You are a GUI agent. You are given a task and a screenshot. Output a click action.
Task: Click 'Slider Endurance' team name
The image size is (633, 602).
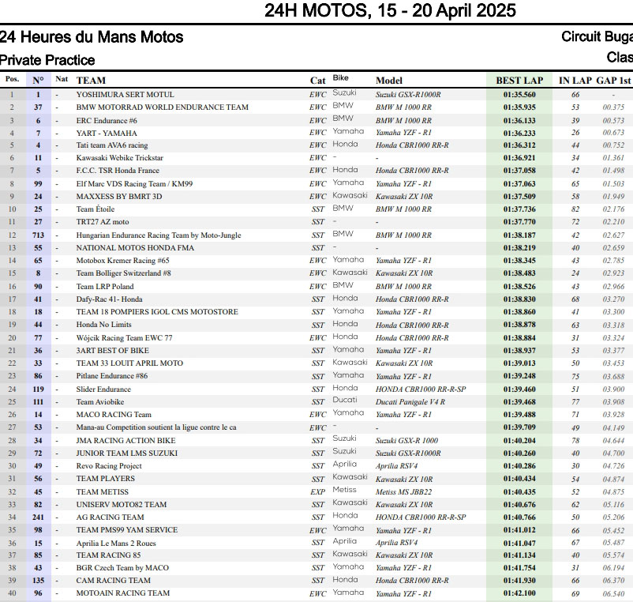(x=103, y=389)
